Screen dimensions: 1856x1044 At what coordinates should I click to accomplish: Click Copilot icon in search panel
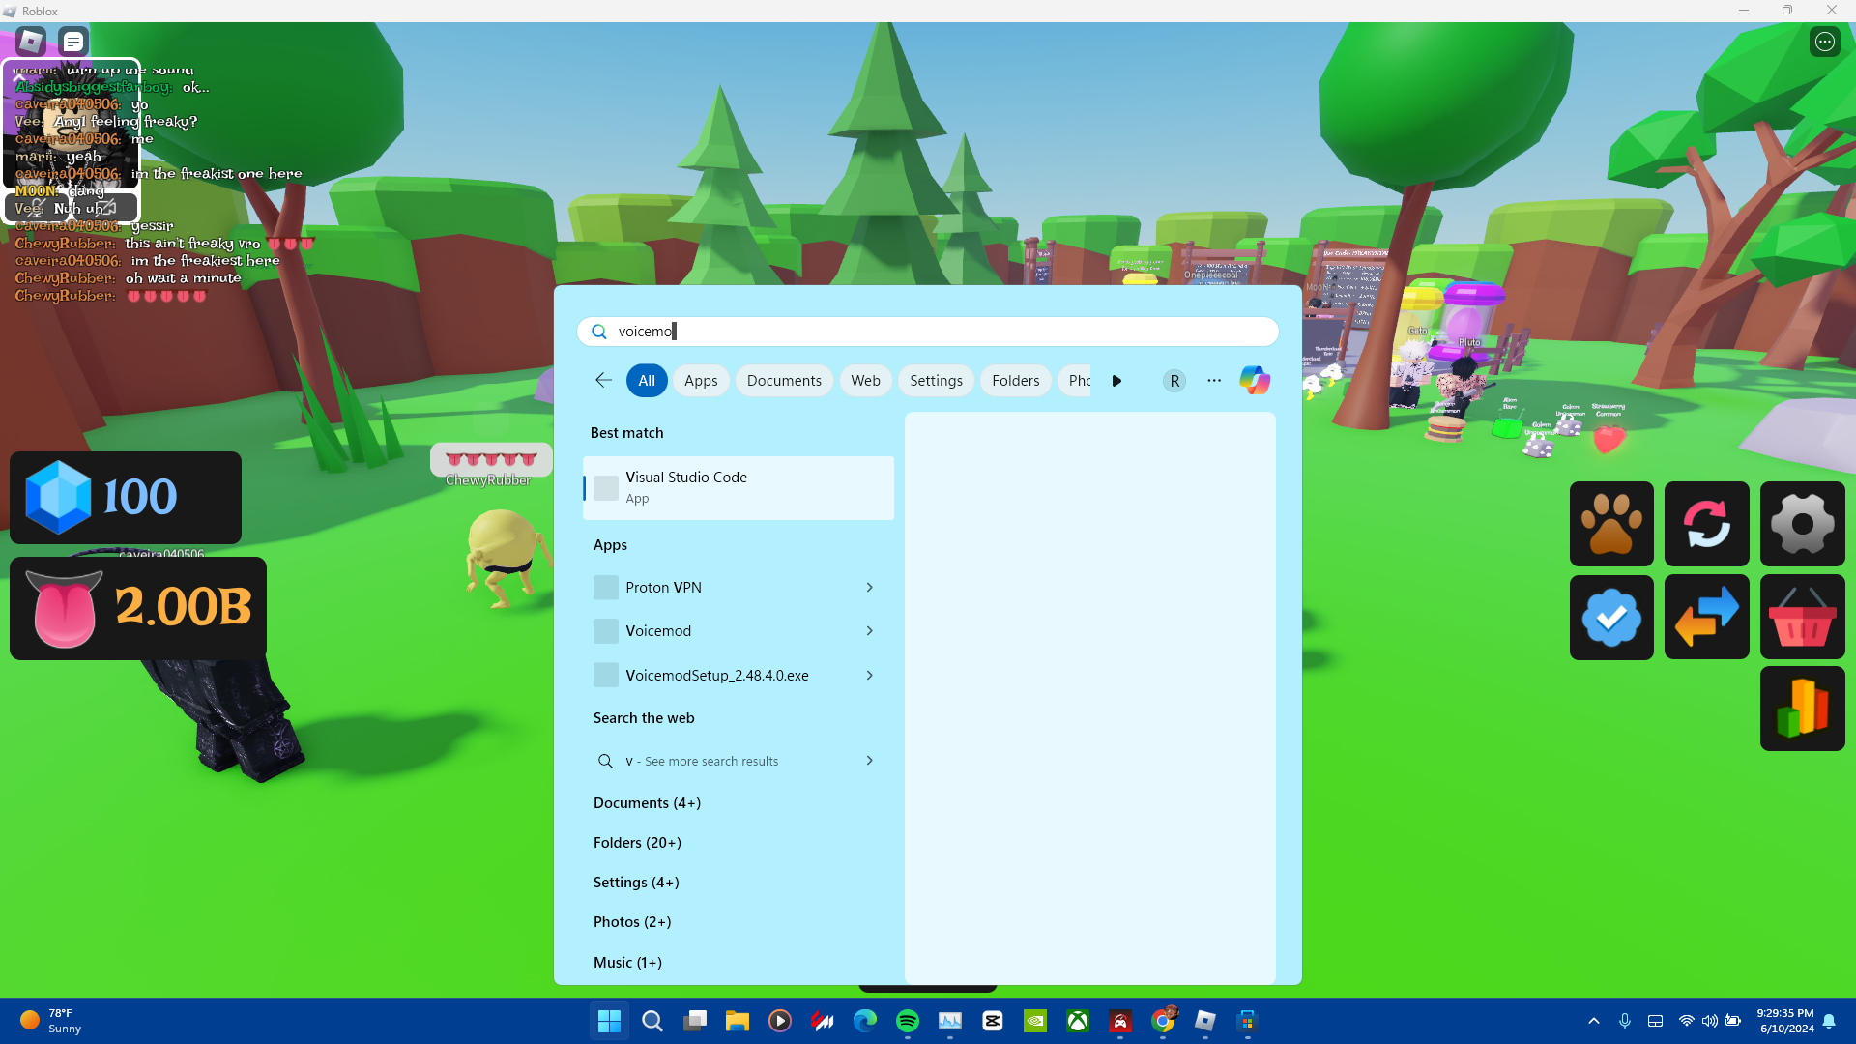pyautogui.click(x=1255, y=381)
